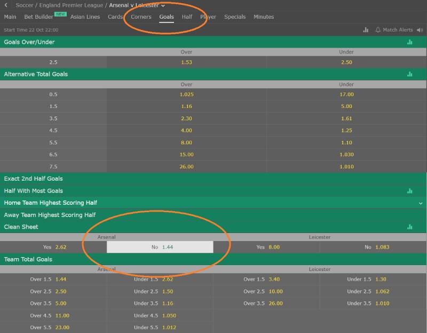427x333 pixels.
Task: Expand Home Team Highest Scoring Half chevron
Action: (421, 203)
